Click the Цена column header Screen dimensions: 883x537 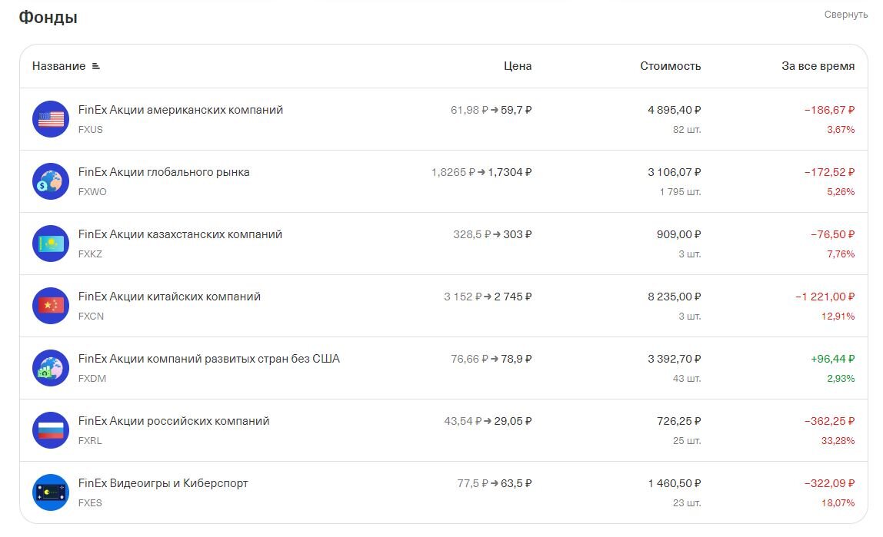[517, 67]
